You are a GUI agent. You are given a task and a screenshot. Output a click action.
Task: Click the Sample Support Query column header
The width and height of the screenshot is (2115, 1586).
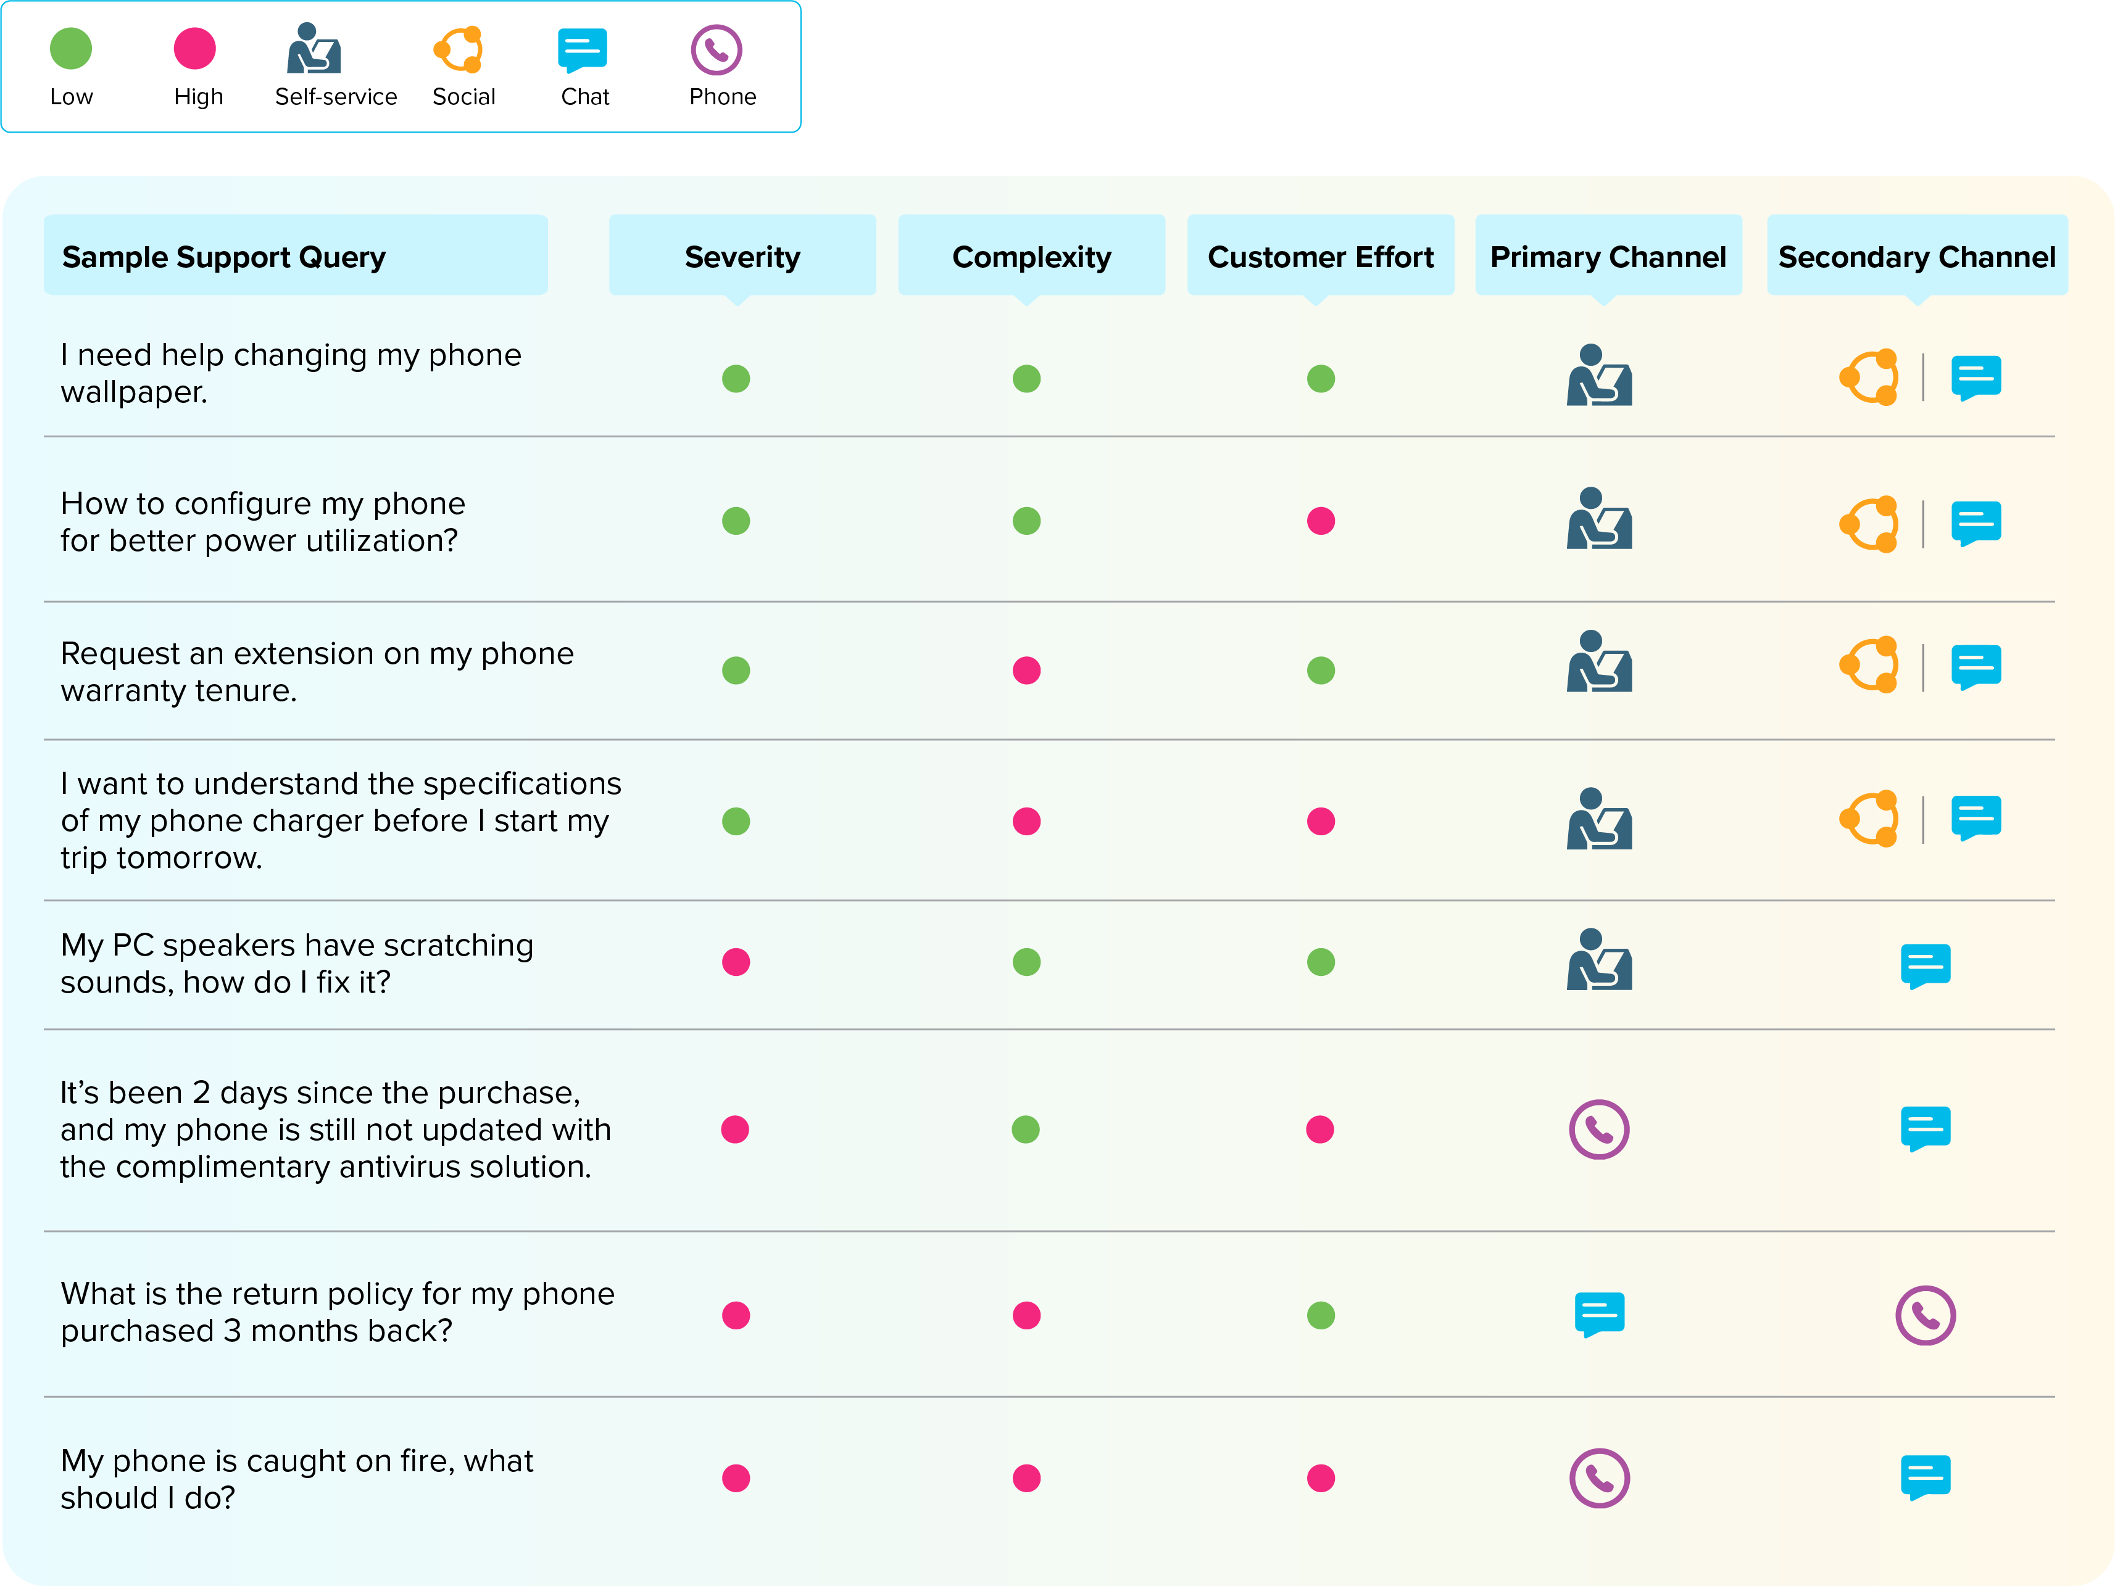click(x=296, y=255)
